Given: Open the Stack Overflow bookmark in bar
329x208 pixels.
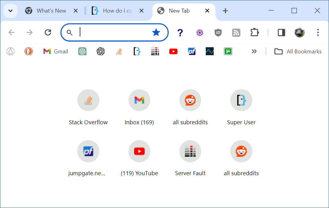Looking at the screenshot, I should coord(119,52).
